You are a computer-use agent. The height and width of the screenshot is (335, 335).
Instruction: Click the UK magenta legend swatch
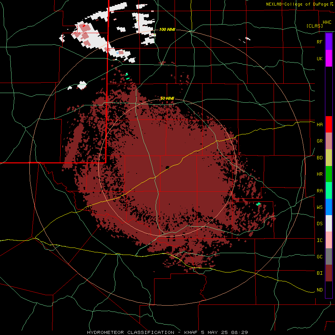click(x=329, y=58)
